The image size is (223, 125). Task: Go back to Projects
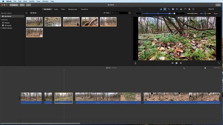[x=14, y=5]
